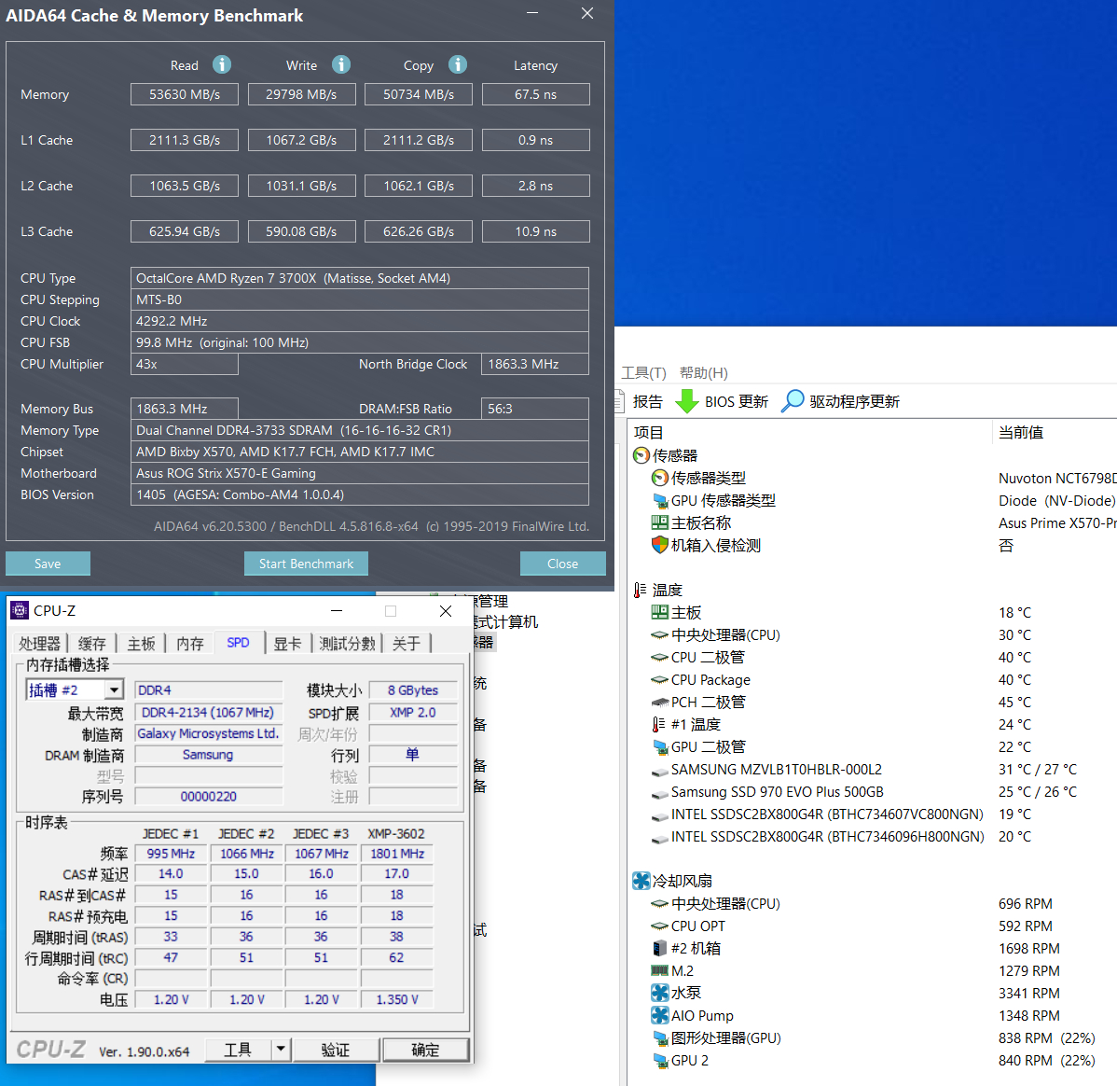Click the GPU 2 fan icon
This screenshot has width=1117, height=1086.
(x=659, y=1060)
